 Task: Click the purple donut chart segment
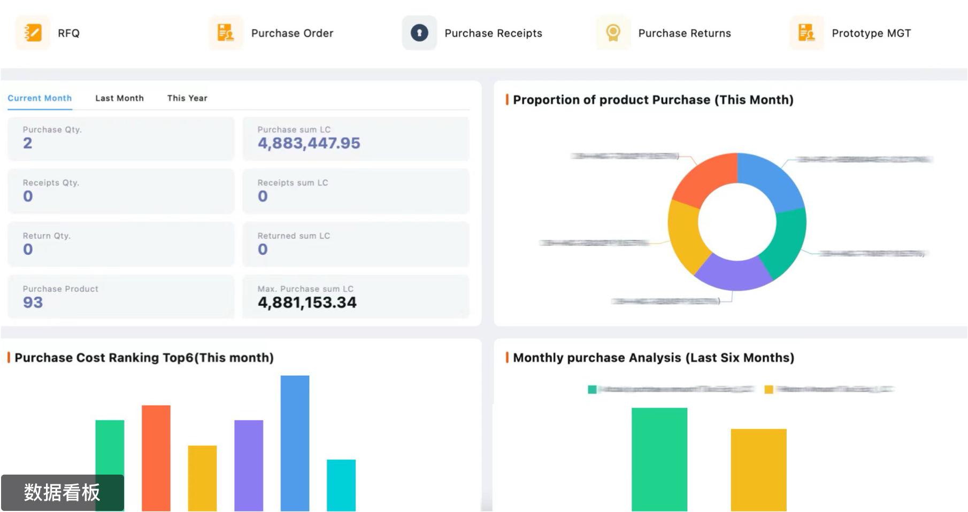pyautogui.click(x=734, y=273)
